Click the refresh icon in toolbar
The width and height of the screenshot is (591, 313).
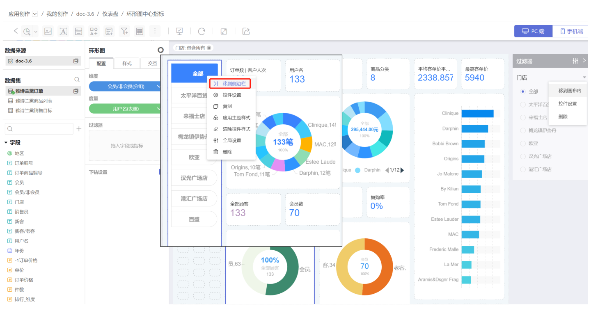click(x=202, y=31)
